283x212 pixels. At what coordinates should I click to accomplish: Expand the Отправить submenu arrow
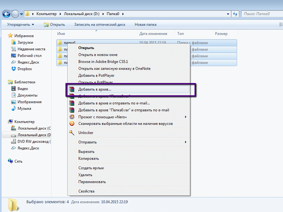click(185, 142)
